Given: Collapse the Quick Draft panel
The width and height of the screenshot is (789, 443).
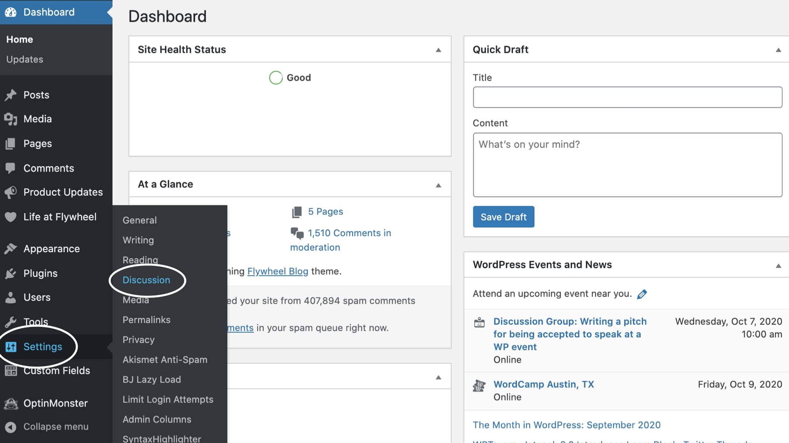Looking at the screenshot, I should 778,50.
